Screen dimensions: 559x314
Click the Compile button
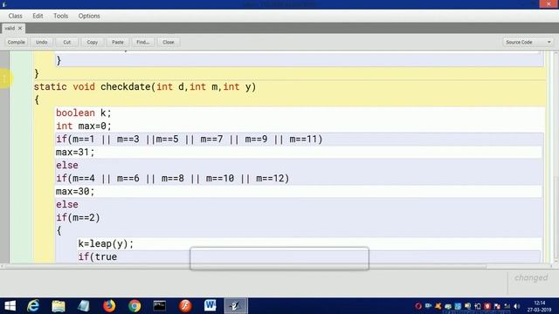point(17,42)
